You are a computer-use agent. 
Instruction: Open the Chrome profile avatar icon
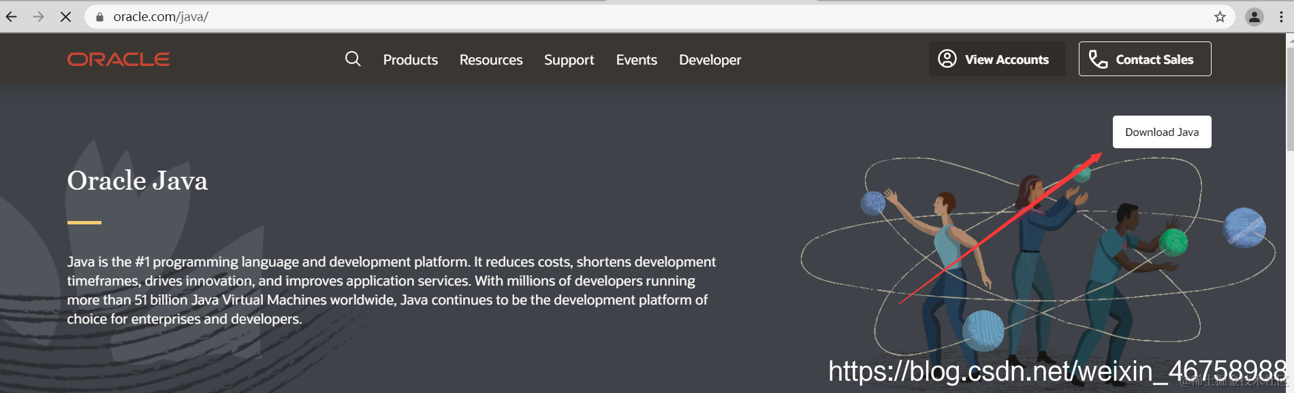point(1254,17)
